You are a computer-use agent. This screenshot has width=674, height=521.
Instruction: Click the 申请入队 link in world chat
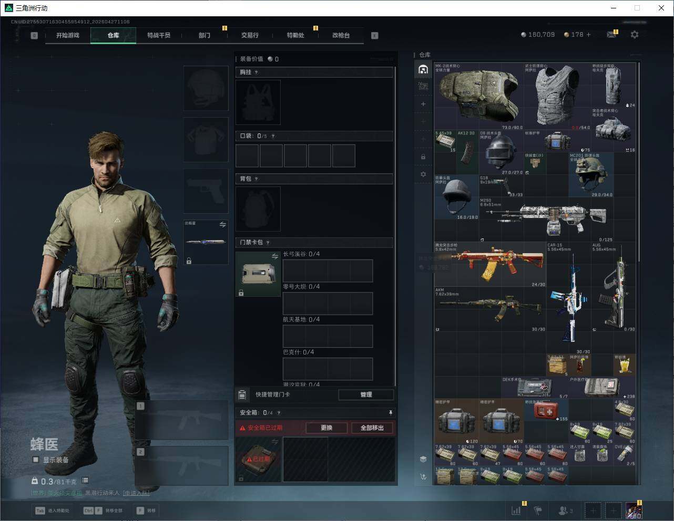coord(136,493)
